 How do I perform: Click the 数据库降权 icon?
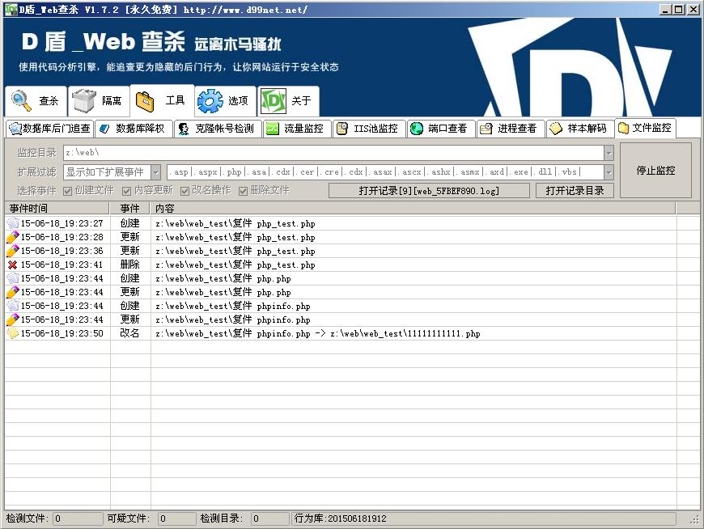tap(104, 129)
